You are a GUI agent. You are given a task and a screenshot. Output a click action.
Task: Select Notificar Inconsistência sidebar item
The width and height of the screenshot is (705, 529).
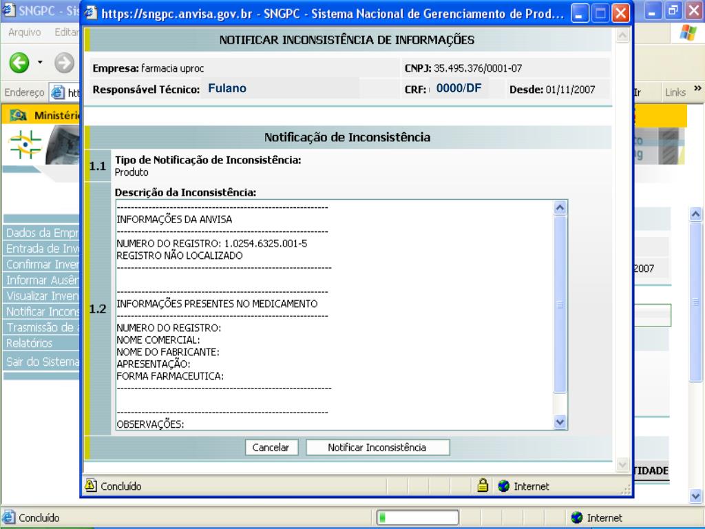click(42, 312)
